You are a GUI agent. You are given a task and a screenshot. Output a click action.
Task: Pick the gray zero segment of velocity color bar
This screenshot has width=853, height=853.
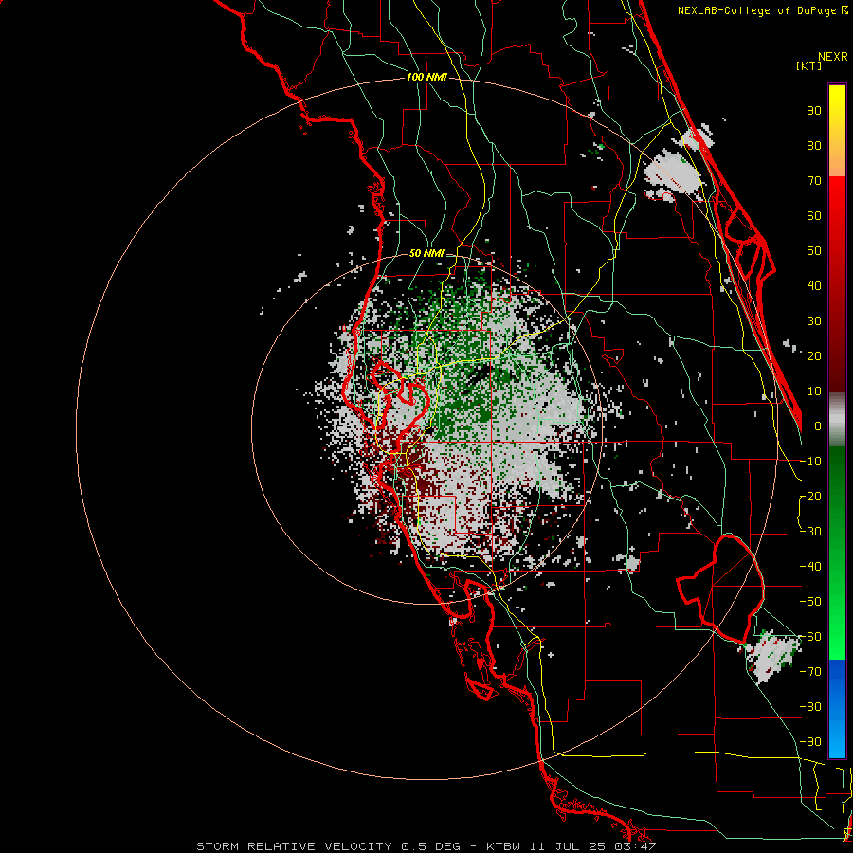pyautogui.click(x=837, y=419)
